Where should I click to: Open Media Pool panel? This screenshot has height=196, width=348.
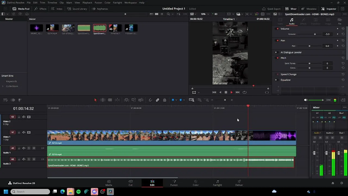coord(21,9)
